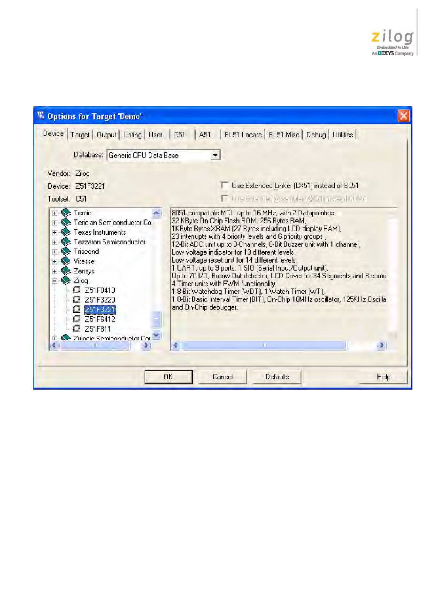
Task: Open the Output tab
Action: [106, 135]
